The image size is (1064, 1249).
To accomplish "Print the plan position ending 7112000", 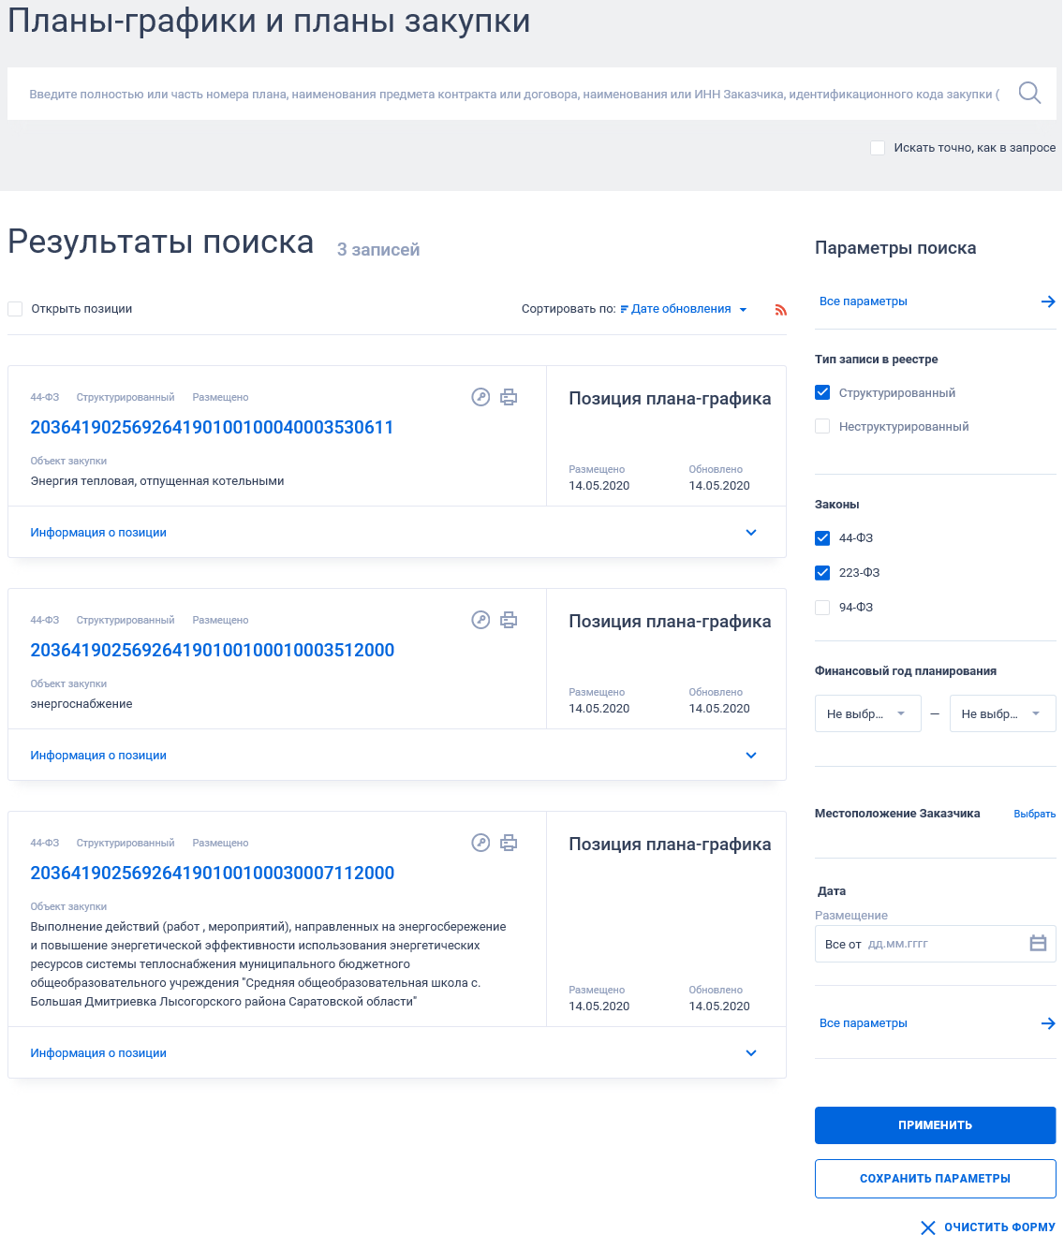I will [x=509, y=843].
